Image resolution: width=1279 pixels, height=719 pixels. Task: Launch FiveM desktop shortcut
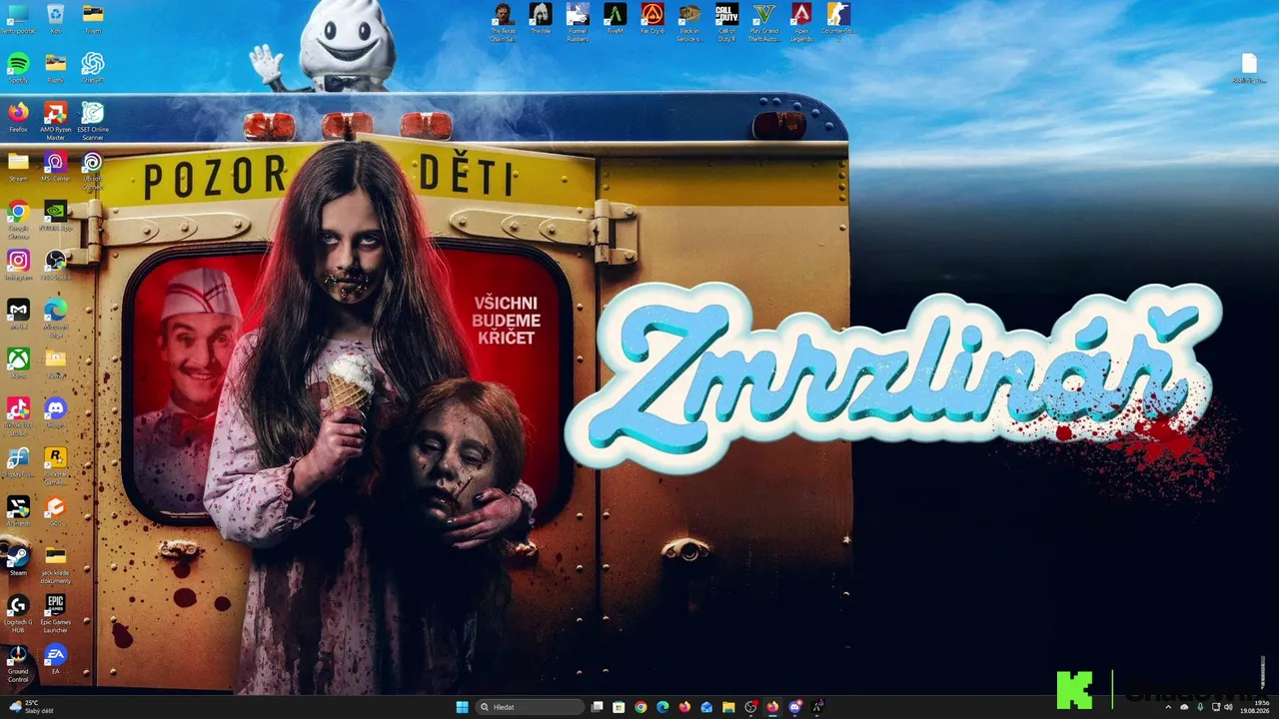(615, 18)
